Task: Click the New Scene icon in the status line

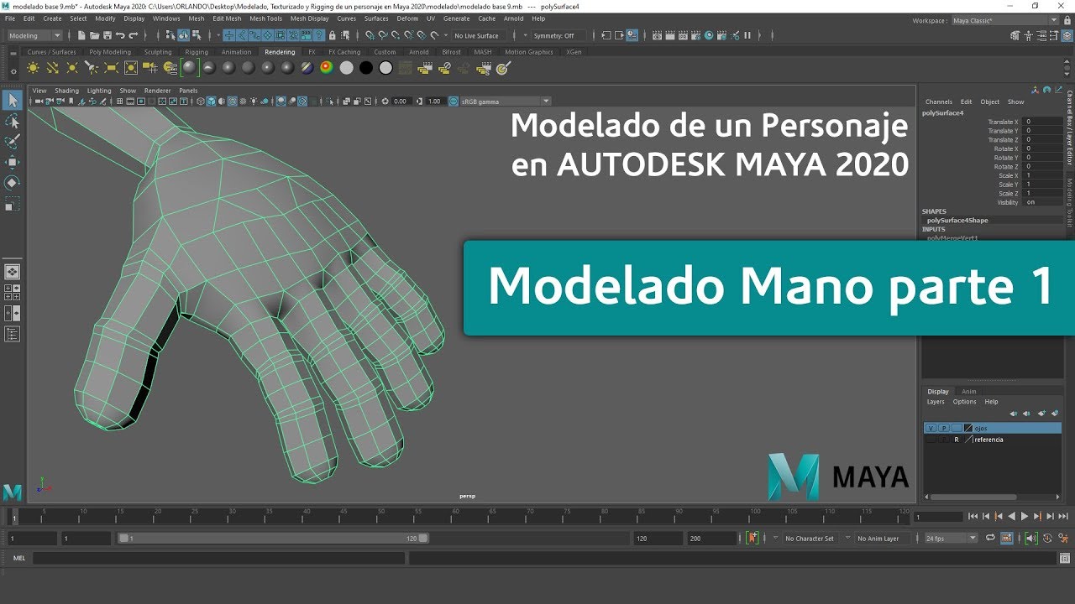Action: click(x=81, y=35)
